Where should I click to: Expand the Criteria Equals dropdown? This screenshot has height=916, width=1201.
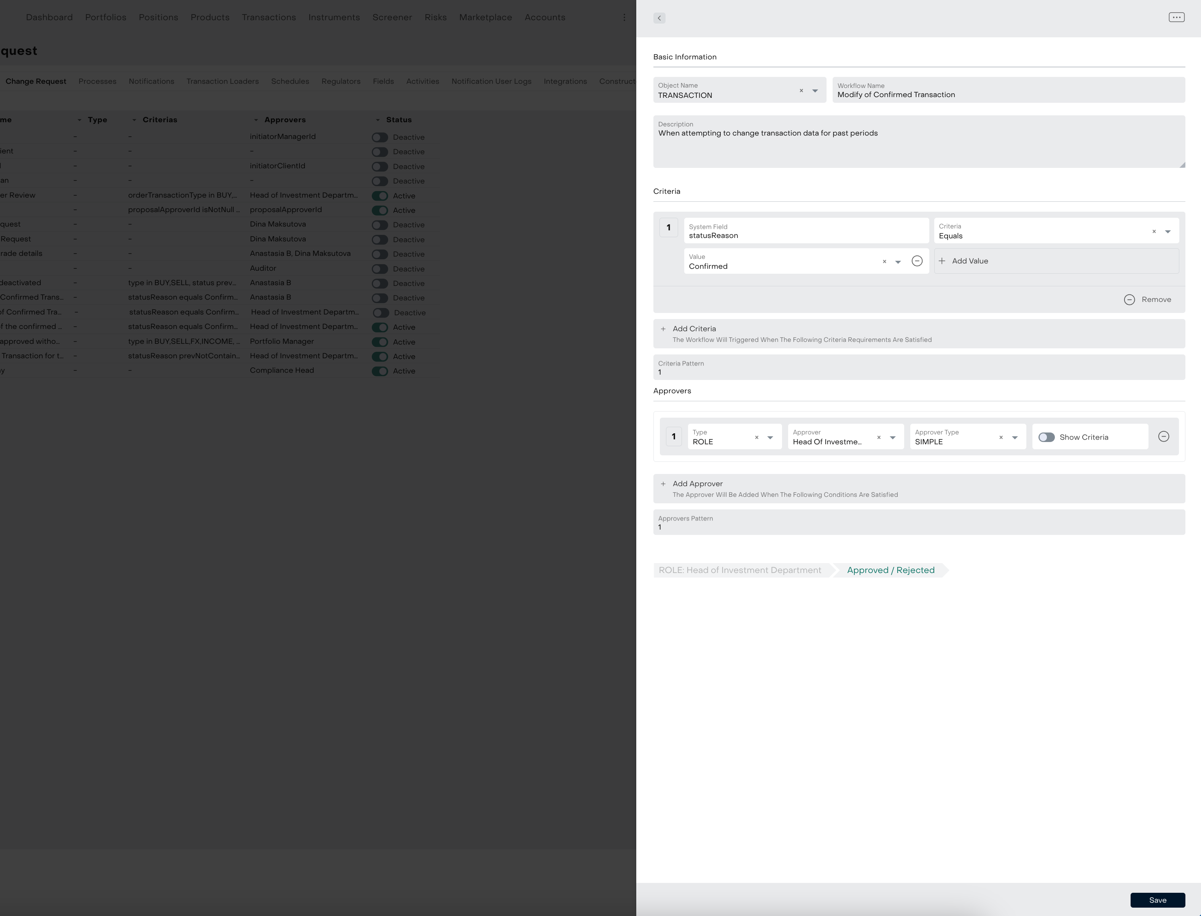point(1167,232)
